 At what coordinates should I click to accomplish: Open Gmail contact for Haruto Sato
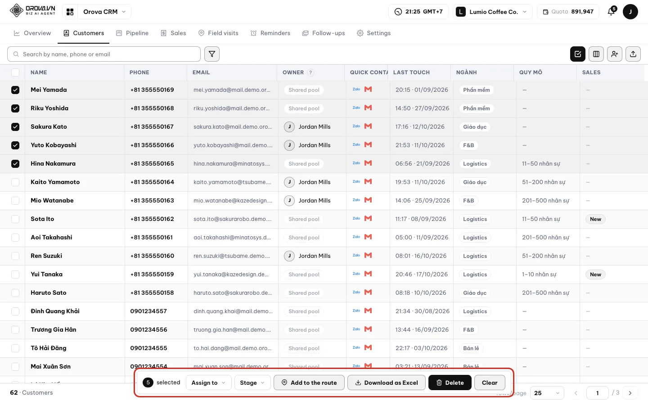[368, 292]
